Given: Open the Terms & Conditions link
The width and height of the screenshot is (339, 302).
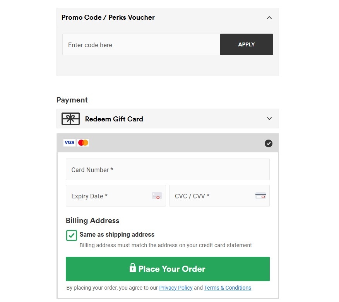Looking at the screenshot, I should (228, 288).
